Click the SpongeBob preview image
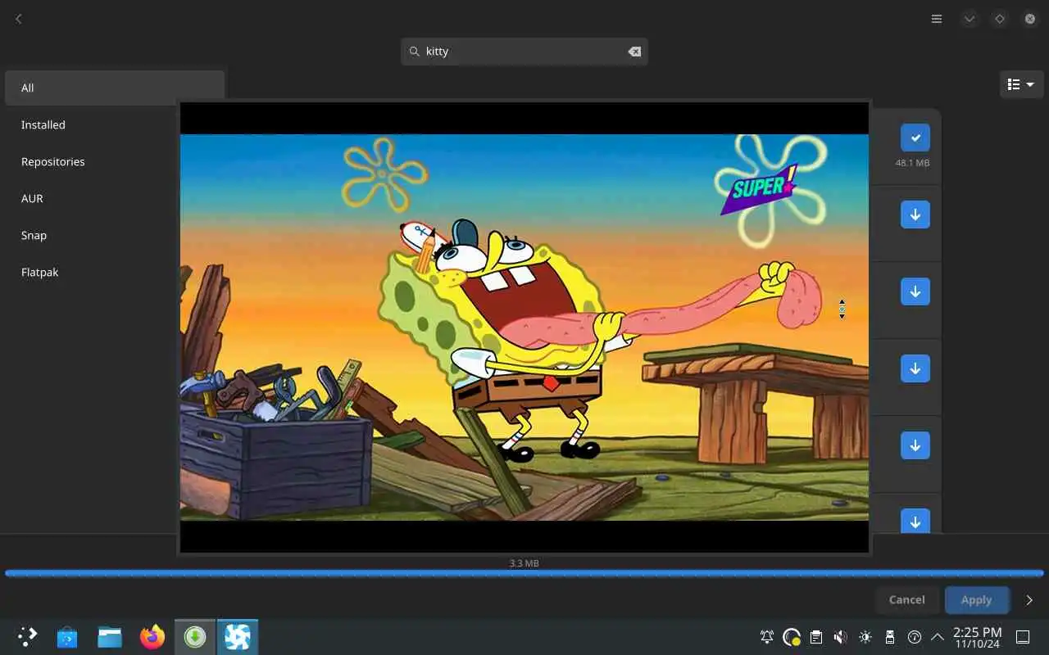The image size is (1049, 655). click(x=524, y=327)
